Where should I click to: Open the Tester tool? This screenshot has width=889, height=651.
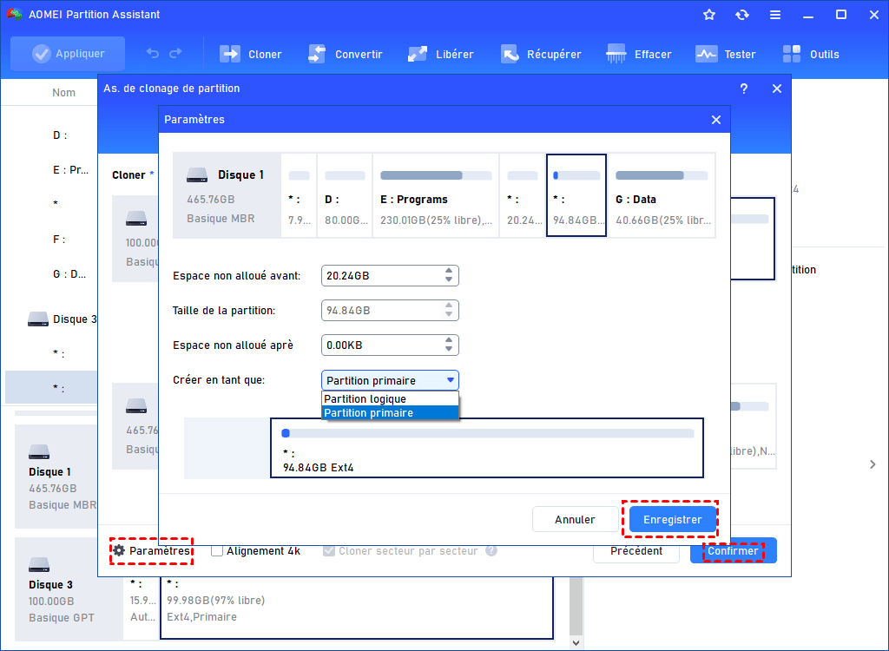pyautogui.click(x=725, y=54)
